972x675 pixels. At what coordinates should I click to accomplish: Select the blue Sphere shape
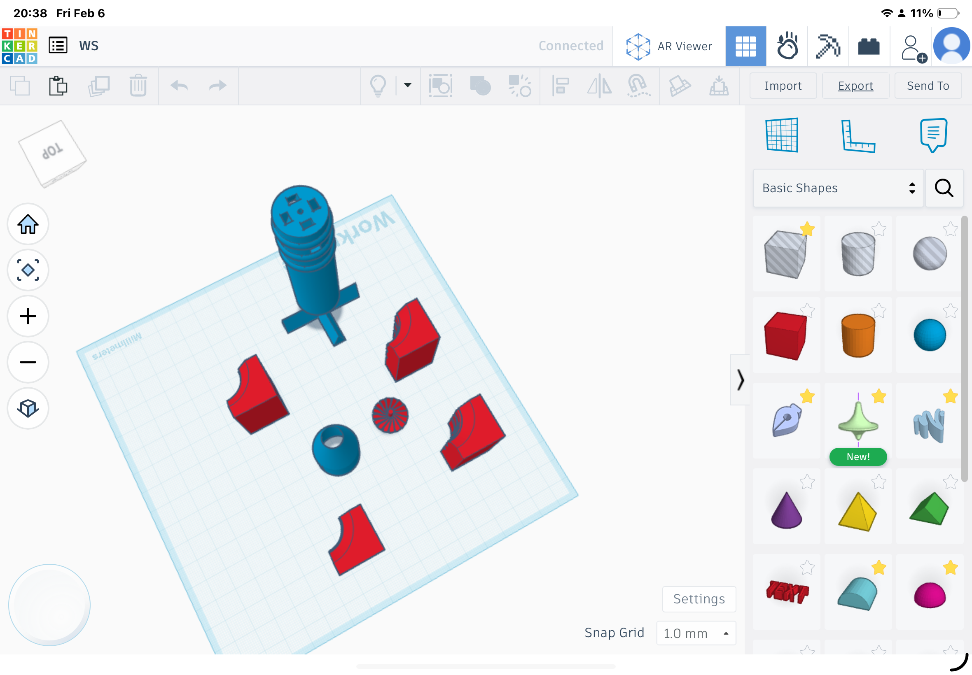click(929, 336)
